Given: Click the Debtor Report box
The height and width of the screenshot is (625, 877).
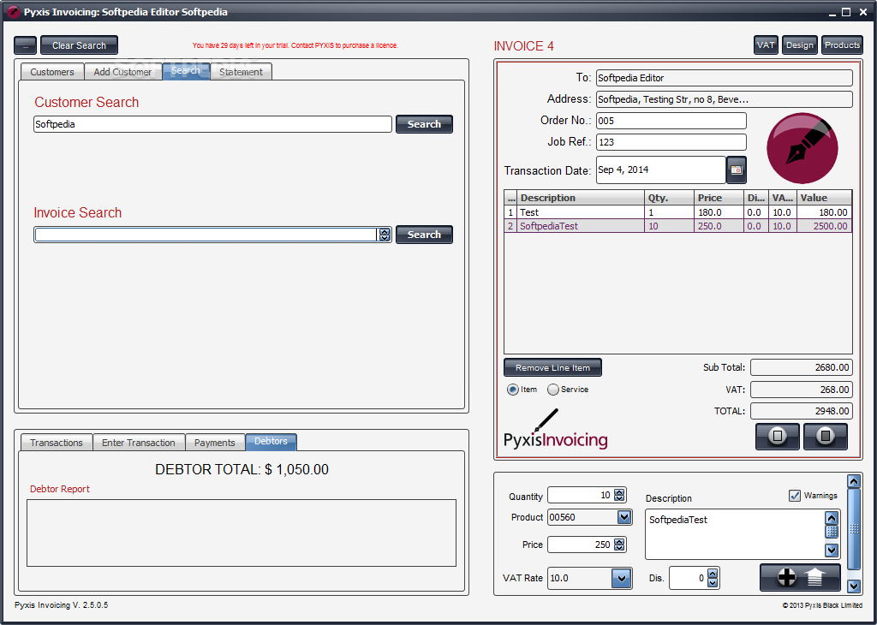Looking at the screenshot, I should 242,533.
